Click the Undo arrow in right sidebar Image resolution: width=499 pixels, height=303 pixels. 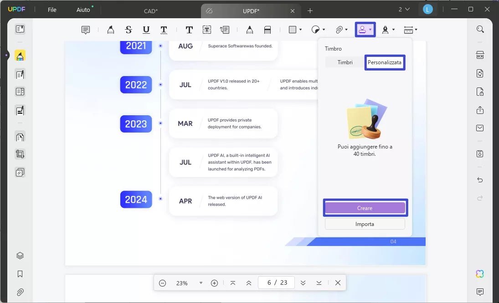480,180
